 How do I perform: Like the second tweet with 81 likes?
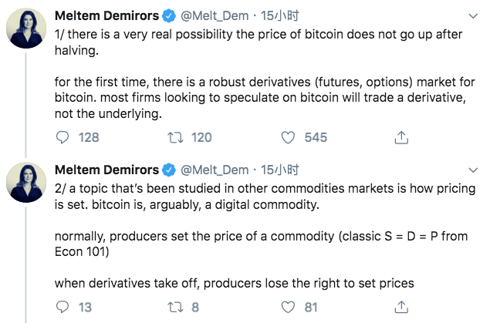[288, 307]
